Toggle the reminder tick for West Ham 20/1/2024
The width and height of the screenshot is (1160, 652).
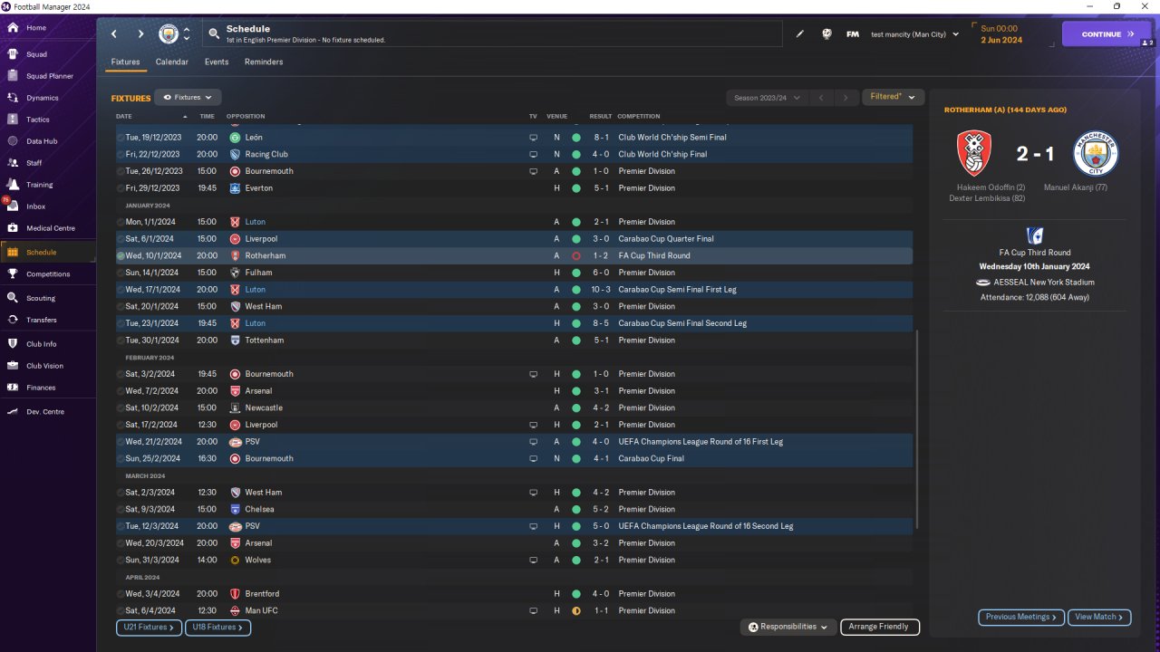[x=121, y=307]
